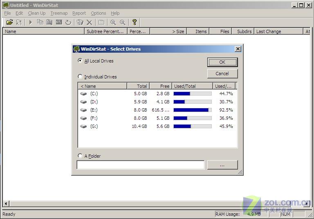Screen dimensions: 314x219
Task: Click the C: drive icon
Action: click(83, 94)
